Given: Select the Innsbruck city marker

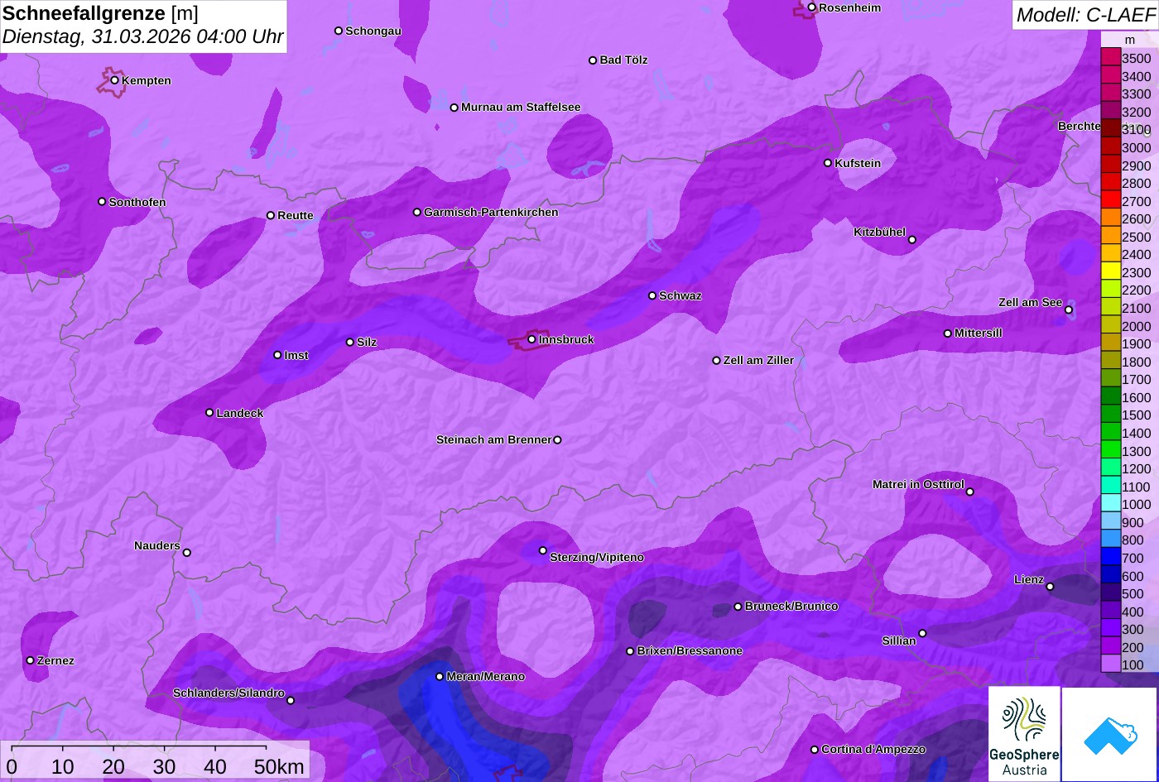Looking at the screenshot, I should [x=531, y=339].
